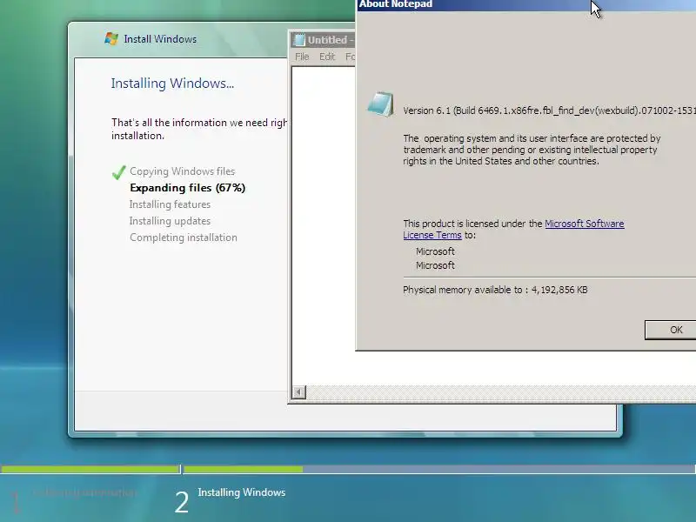Click the 'Install Windows' window title
The height and width of the screenshot is (522, 696).
(x=160, y=39)
